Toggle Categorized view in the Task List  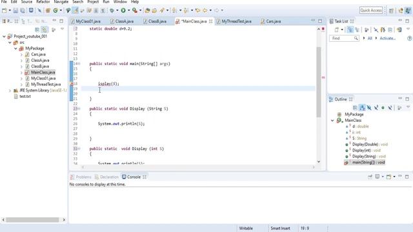(x=350, y=30)
